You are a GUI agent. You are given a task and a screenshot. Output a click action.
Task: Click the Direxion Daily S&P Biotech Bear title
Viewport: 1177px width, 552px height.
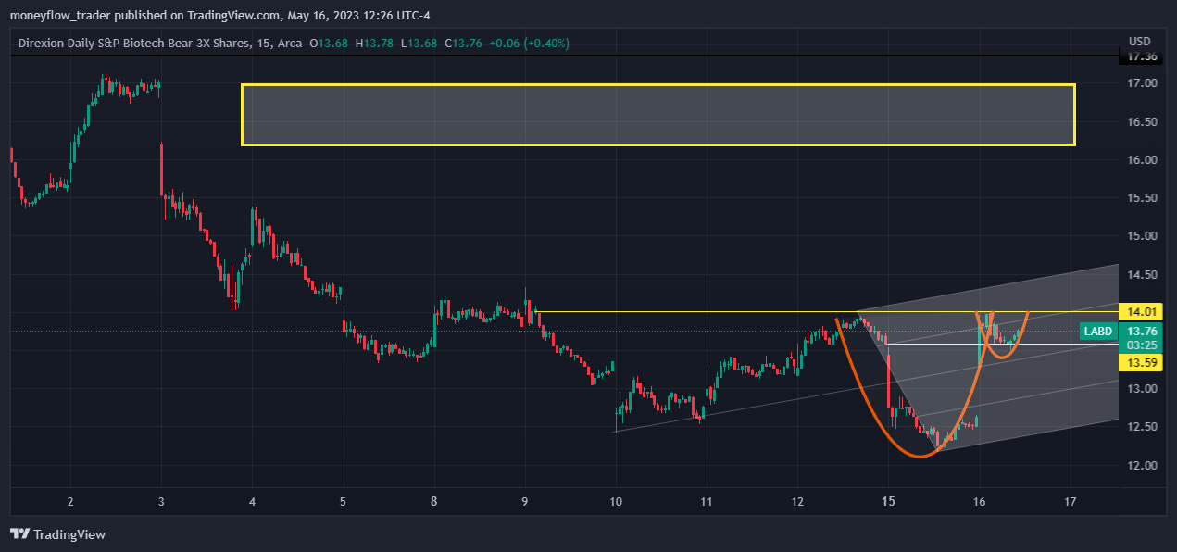click(x=133, y=43)
